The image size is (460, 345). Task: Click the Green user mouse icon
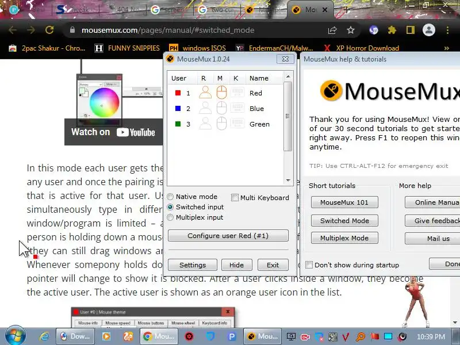(222, 124)
